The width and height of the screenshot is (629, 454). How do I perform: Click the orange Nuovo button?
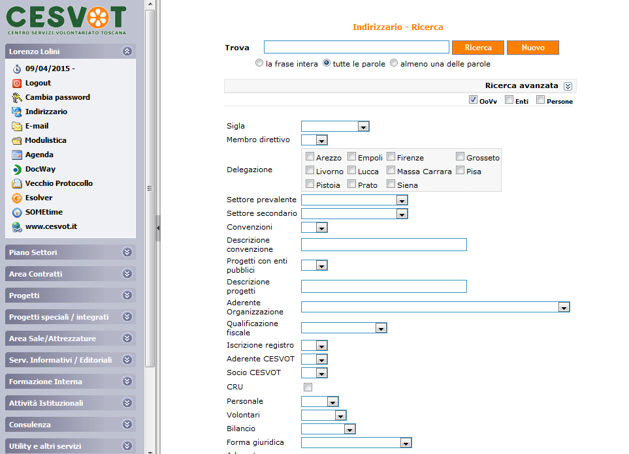533,47
